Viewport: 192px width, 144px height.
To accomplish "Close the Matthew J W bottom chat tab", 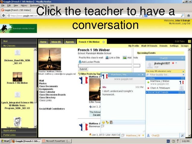I will tap(143, 135).
